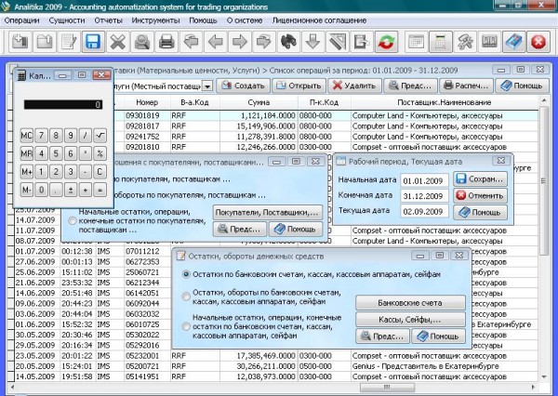Click the vertical scrollbar down arrow

click(544, 376)
